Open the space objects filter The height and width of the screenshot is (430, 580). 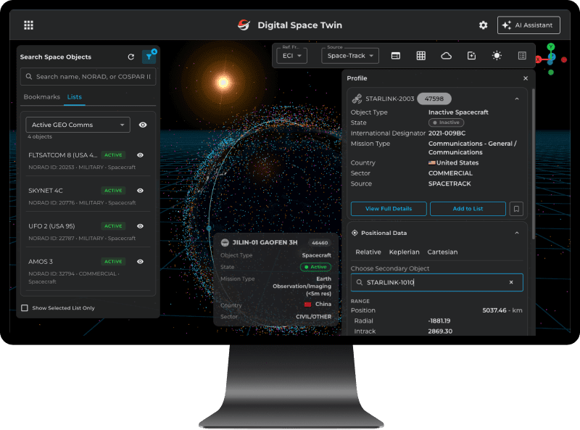[149, 57]
